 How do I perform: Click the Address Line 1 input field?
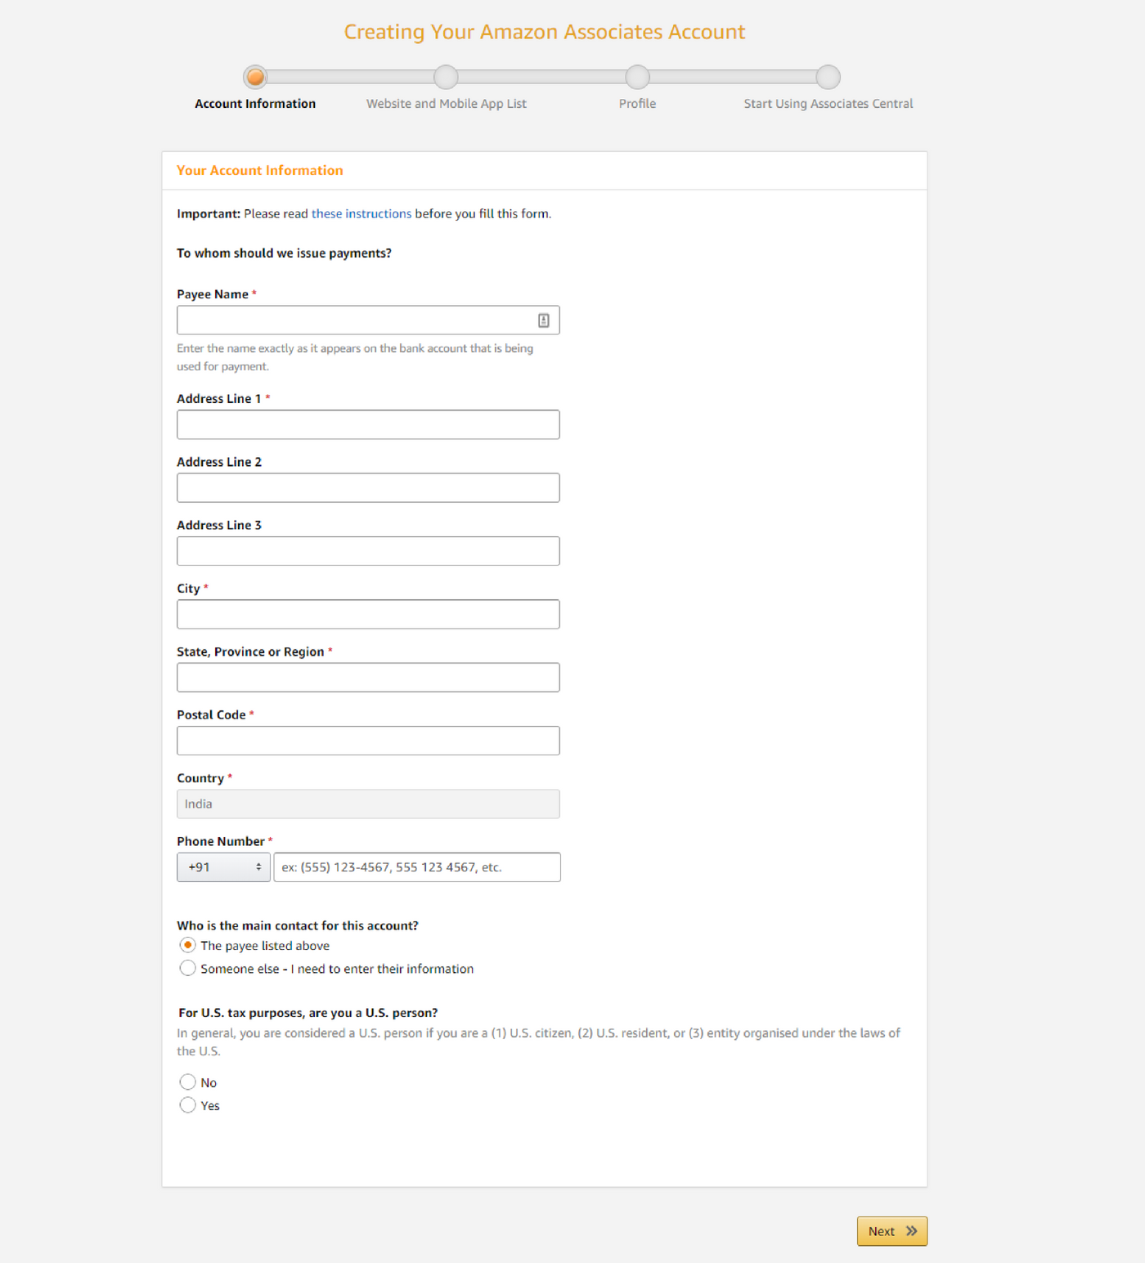[368, 424]
